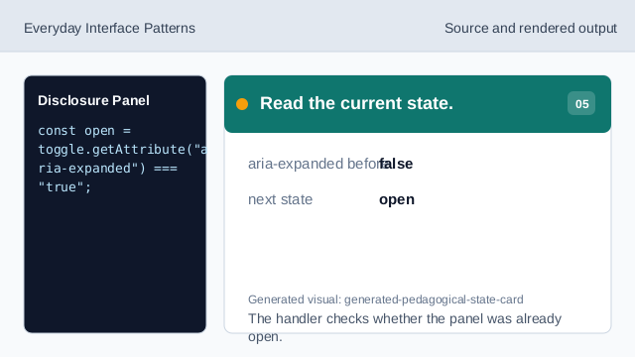Select the 'Read the current state.' heading
This screenshot has height=357, width=635.
356,103
